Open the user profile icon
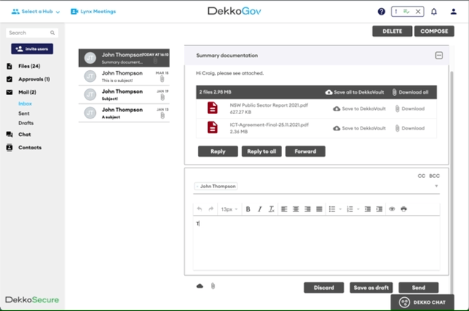This screenshot has height=311, width=469. pos(454,12)
